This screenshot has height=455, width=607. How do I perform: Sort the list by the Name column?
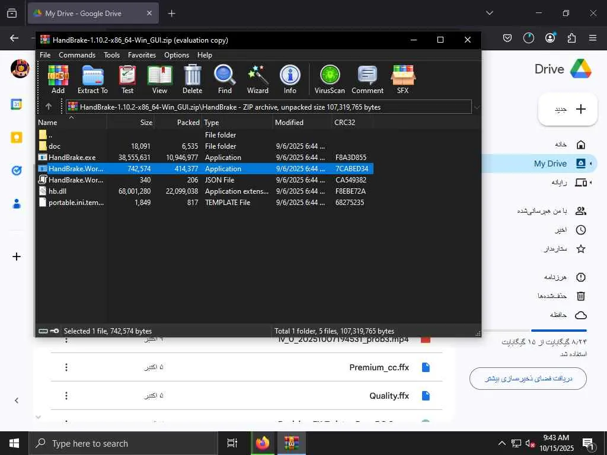[71, 122]
